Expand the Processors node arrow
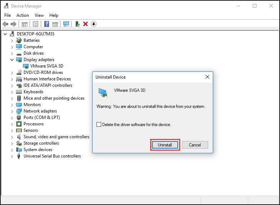This screenshot has height=205, width=280. coord(12,124)
